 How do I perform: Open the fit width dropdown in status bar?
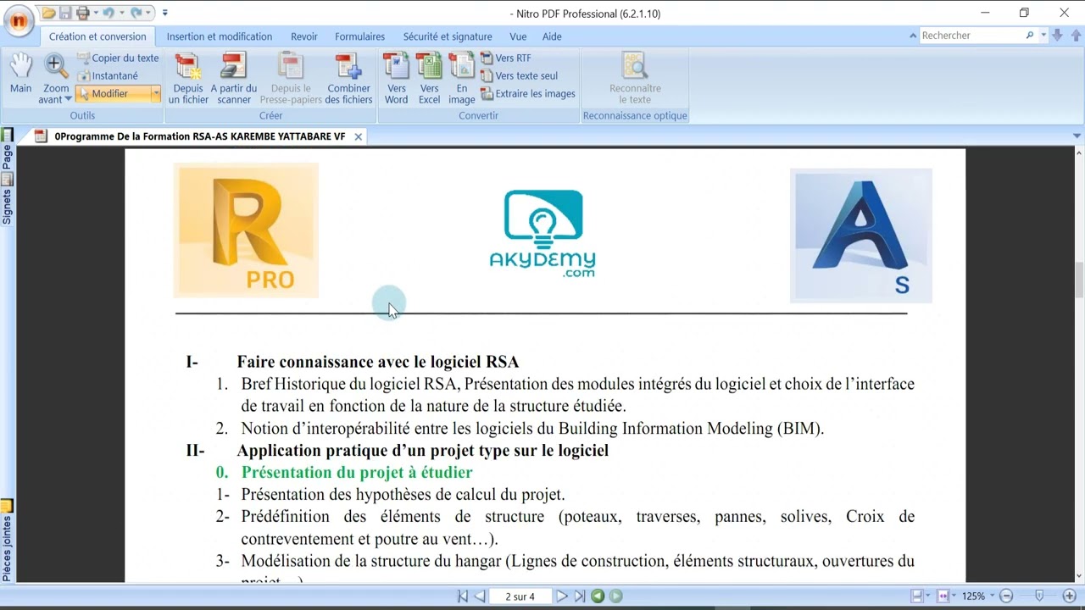coord(954,596)
